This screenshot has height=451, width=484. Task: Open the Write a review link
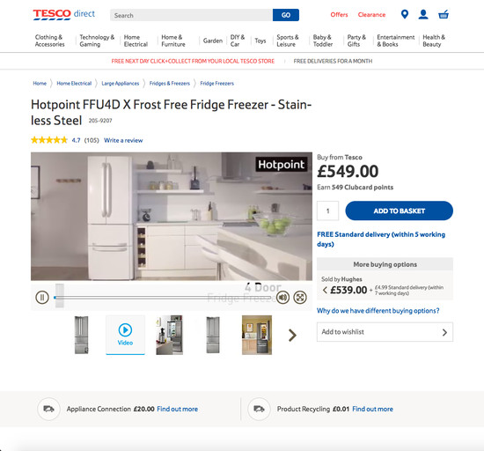(123, 140)
